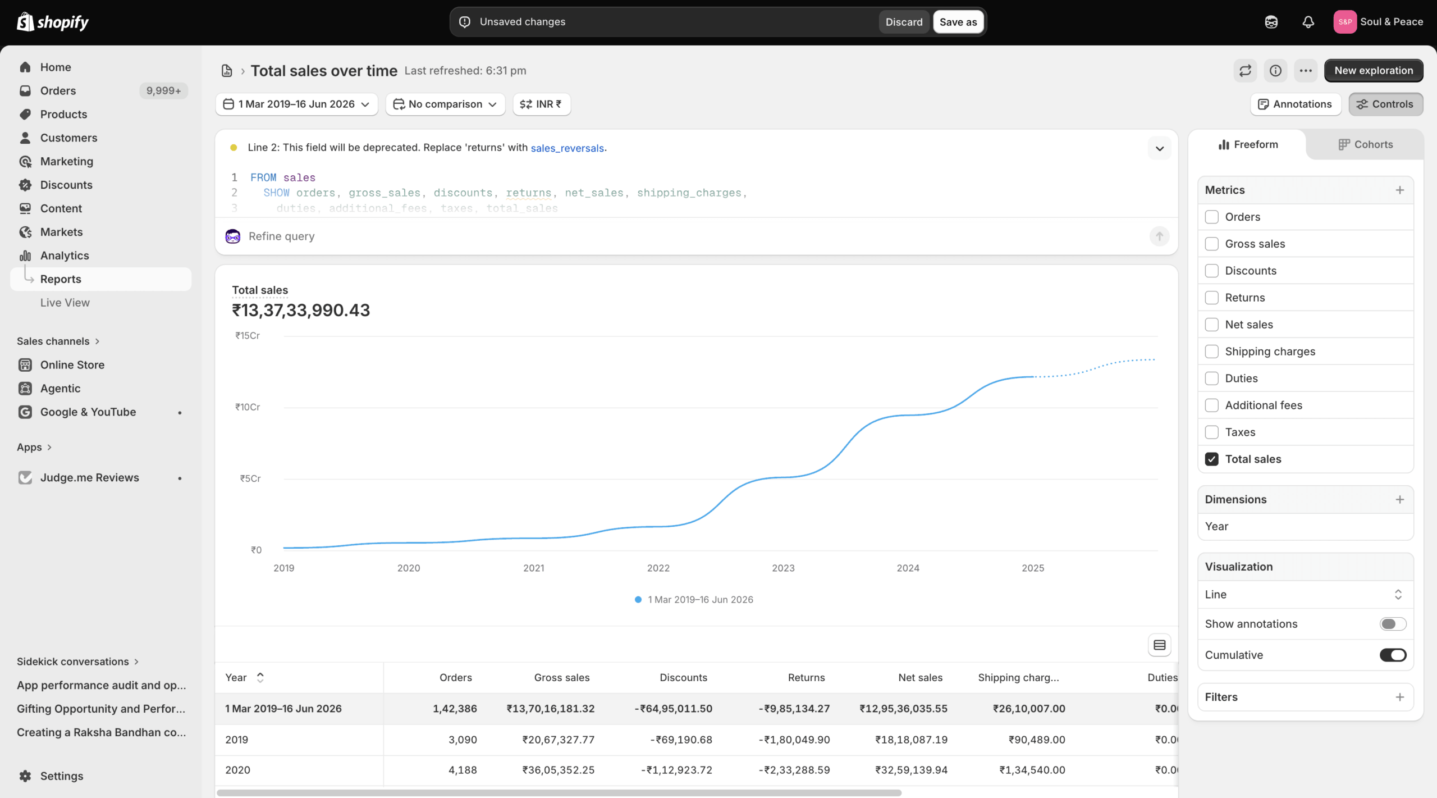The width and height of the screenshot is (1437, 798).
Task: Click the Save as button
Action: [958, 22]
